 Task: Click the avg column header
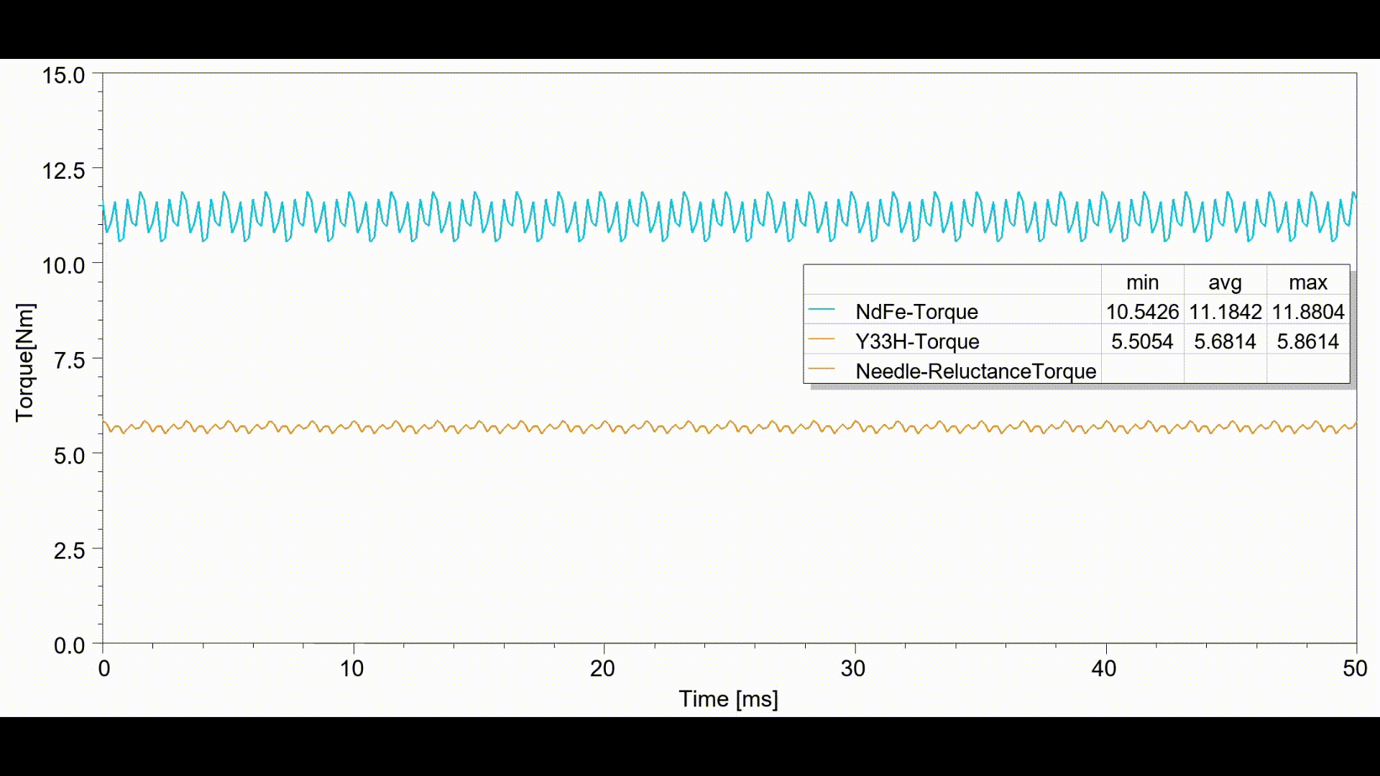pyautogui.click(x=1225, y=282)
